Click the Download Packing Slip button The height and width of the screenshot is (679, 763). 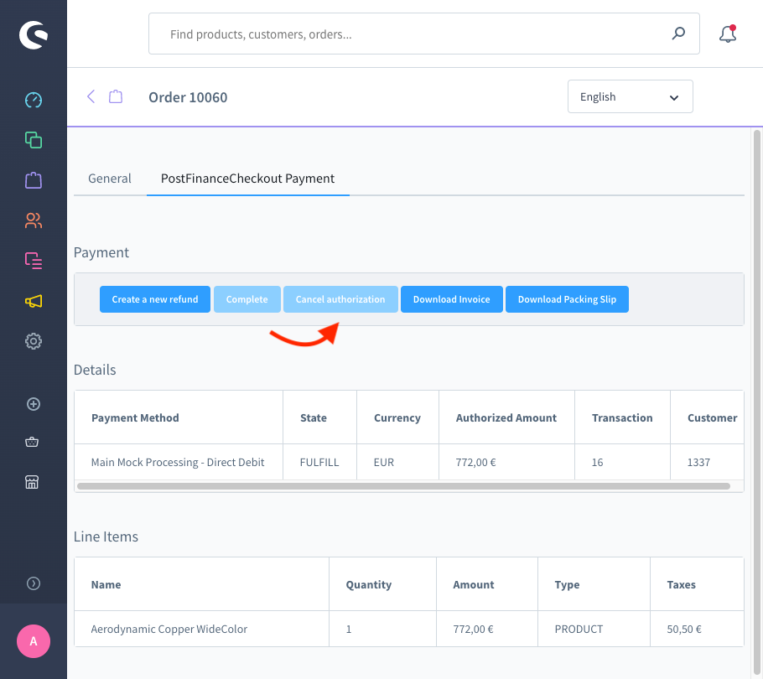pos(567,299)
